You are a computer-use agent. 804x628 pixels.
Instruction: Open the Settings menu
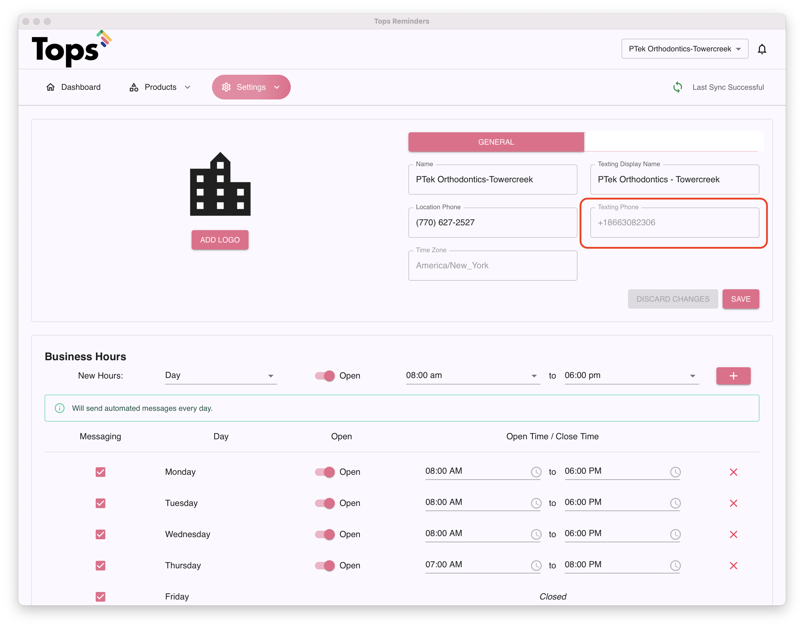coord(251,87)
